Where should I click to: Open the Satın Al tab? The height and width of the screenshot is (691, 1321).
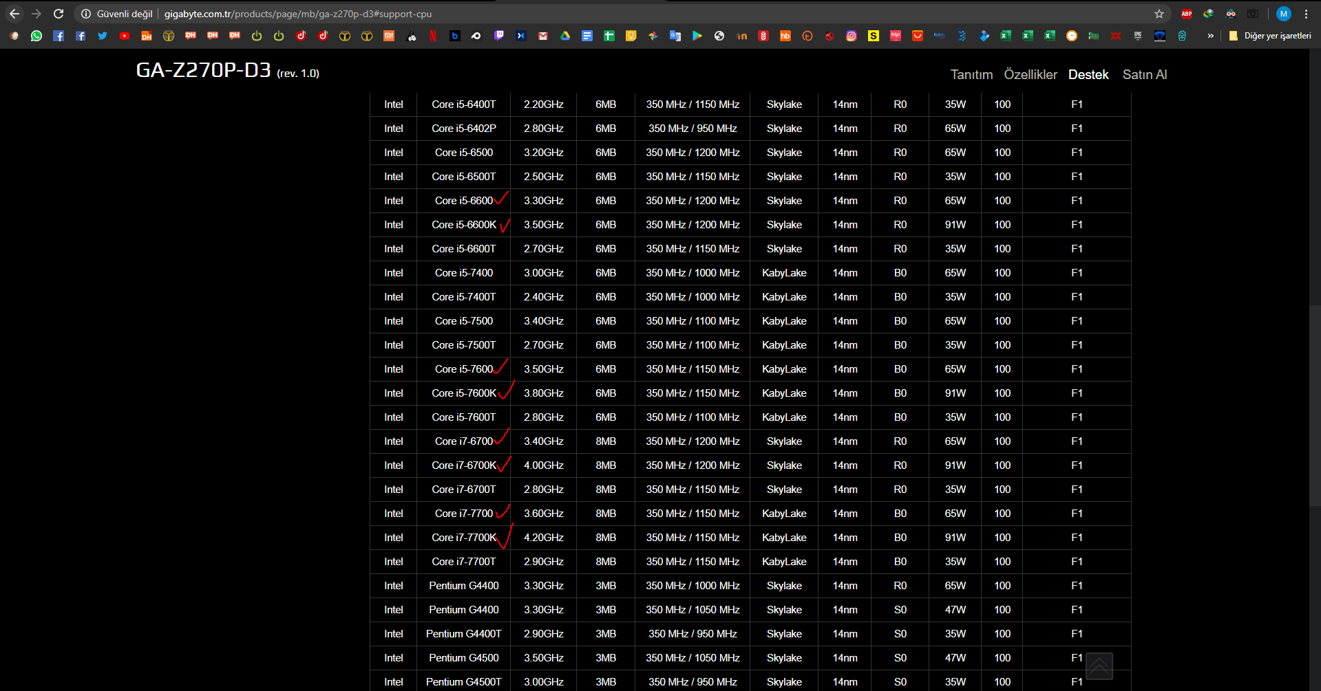(1145, 74)
